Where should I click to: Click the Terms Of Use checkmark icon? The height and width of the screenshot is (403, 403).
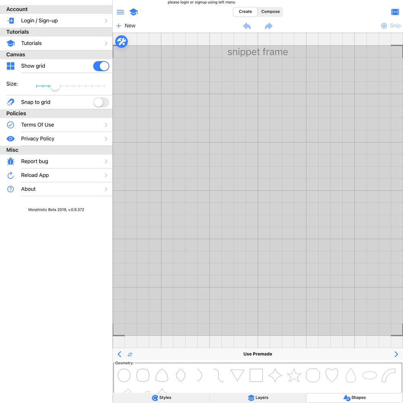tap(10, 125)
